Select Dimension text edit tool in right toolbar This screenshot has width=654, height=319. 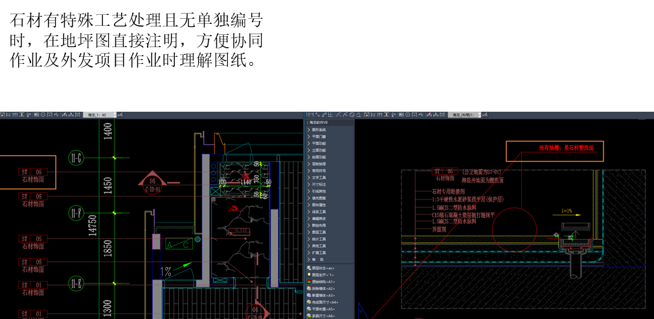point(435,115)
